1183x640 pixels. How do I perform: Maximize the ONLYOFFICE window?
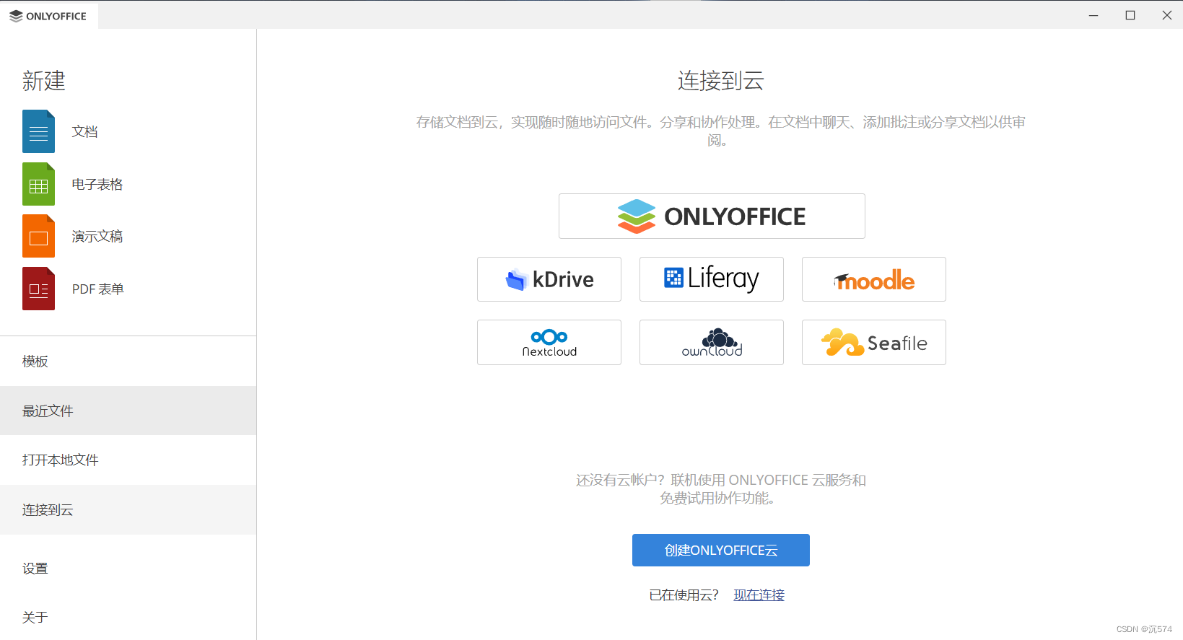coord(1130,15)
